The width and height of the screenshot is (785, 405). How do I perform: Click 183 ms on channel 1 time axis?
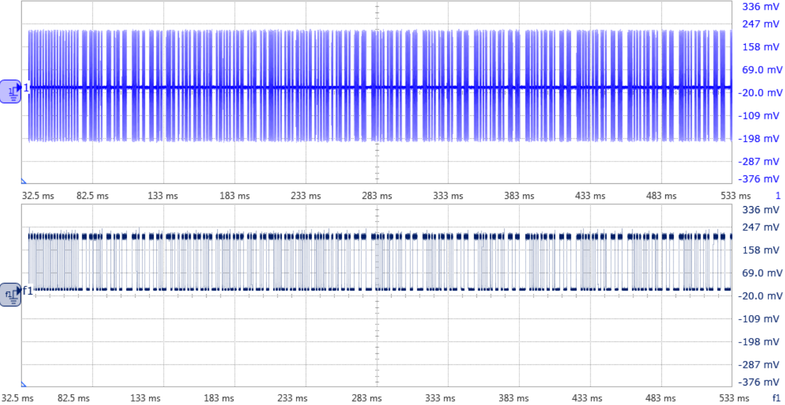click(235, 196)
